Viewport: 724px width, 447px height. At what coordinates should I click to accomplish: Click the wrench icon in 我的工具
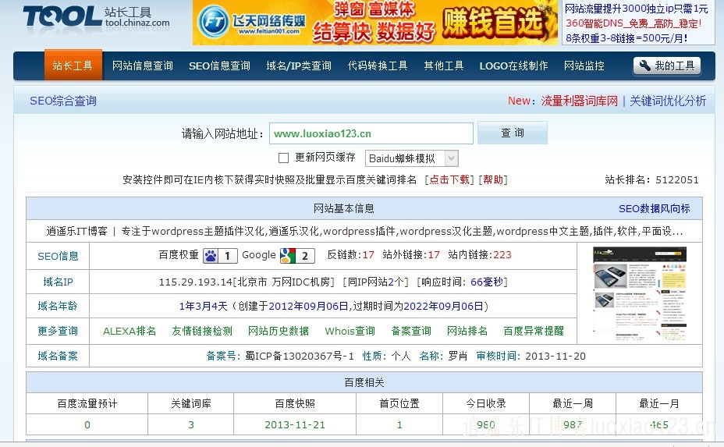[x=644, y=66]
